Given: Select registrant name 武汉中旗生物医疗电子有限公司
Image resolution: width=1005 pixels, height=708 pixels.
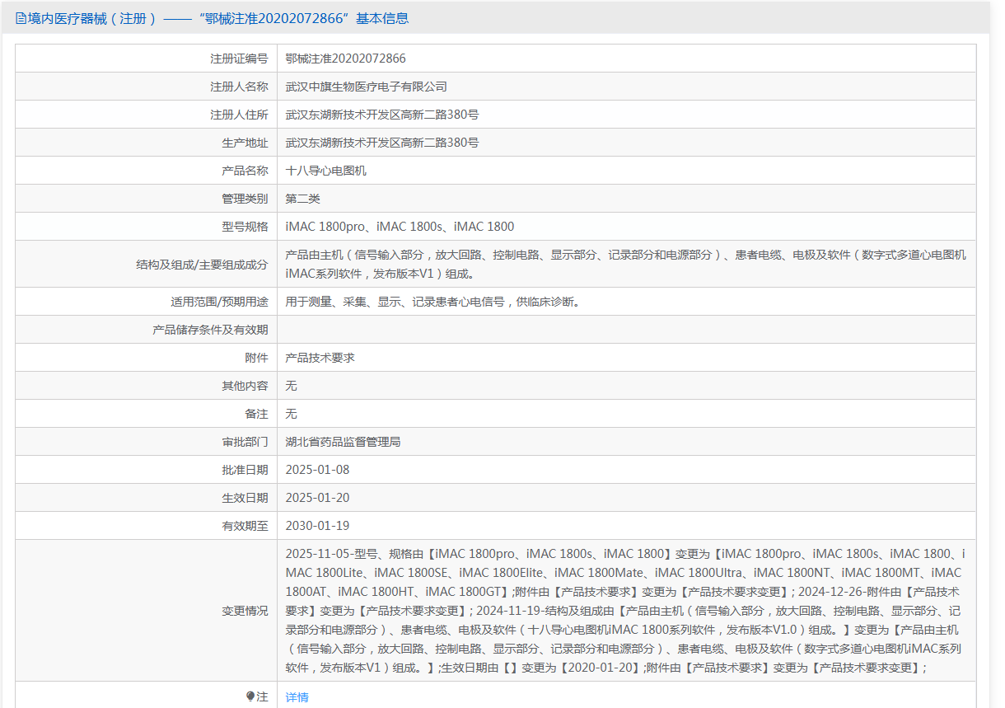Looking at the screenshot, I should click(366, 87).
